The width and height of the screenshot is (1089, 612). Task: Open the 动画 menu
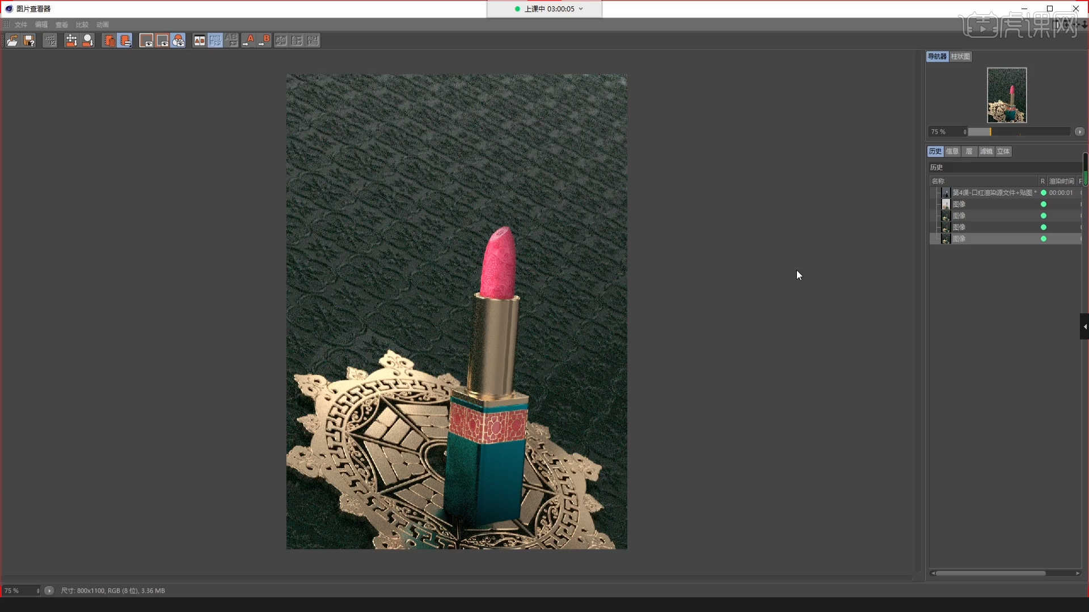[103, 24]
